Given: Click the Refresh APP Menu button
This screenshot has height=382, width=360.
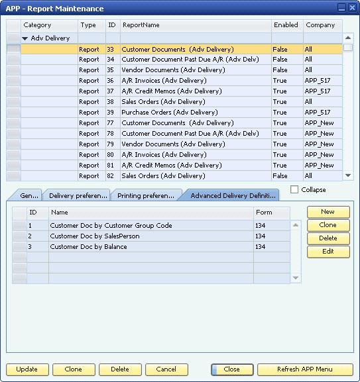Looking at the screenshot, I should coord(305,369).
